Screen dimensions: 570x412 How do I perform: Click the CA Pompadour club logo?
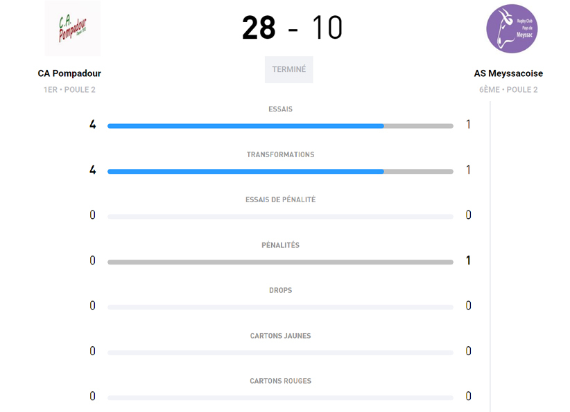[73, 28]
